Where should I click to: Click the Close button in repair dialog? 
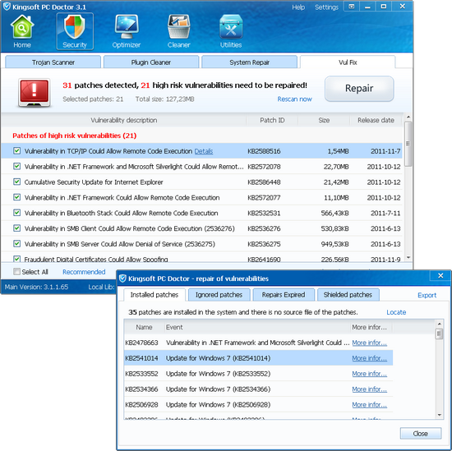point(420,434)
